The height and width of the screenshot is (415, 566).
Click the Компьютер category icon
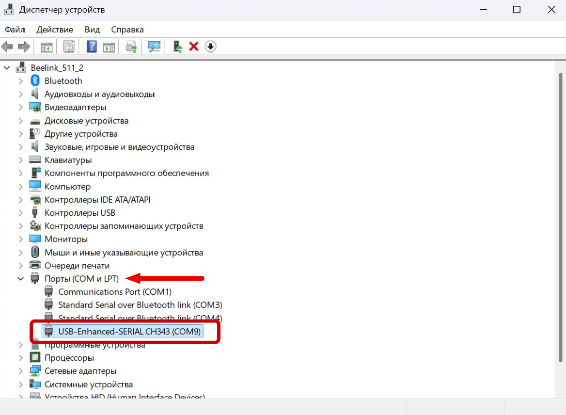[35, 186]
